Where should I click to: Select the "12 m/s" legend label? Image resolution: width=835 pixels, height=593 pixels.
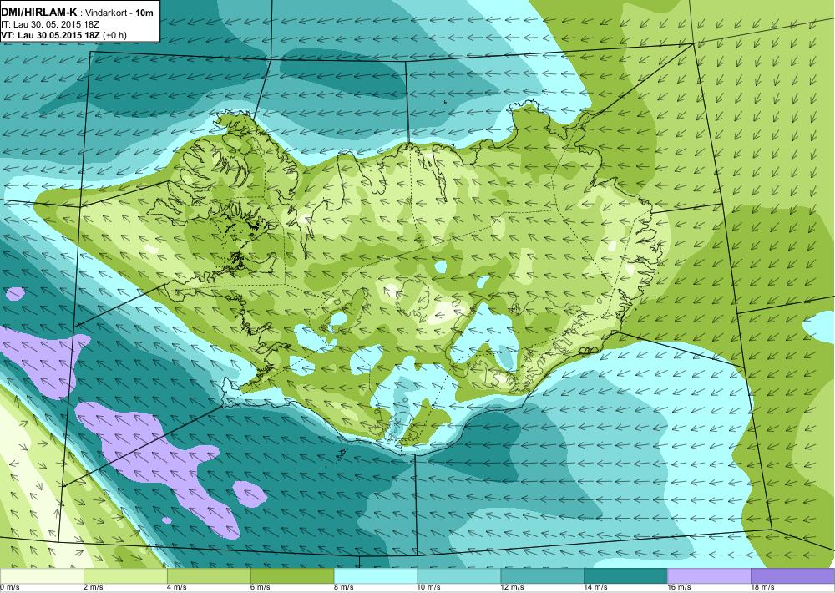513,587
